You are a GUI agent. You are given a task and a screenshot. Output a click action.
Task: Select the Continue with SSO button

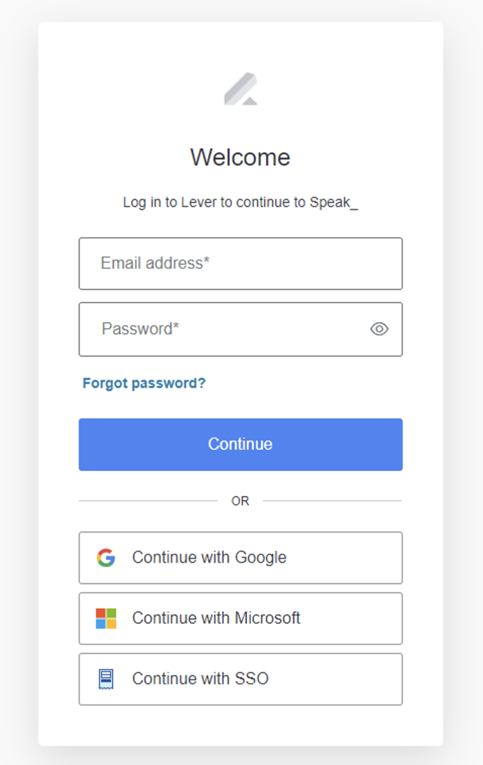pyautogui.click(x=240, y=679)
